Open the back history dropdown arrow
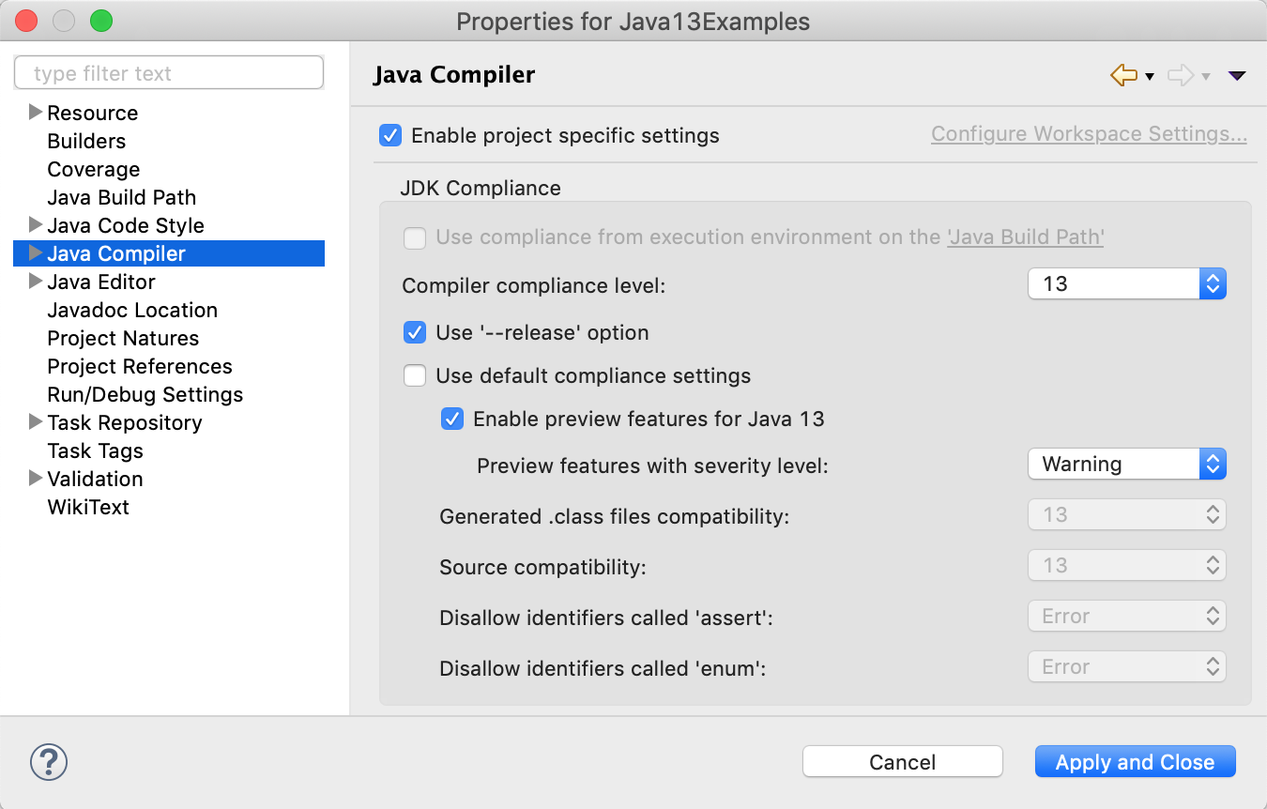The height and width of the screenshot is (809, 1267). (x=1150, y=77)
